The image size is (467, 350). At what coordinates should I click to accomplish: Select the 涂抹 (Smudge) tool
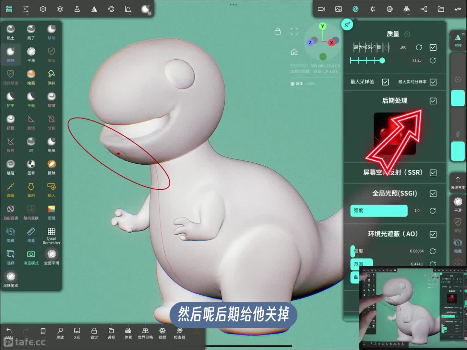pyautogui.click(x=52, y=77)
